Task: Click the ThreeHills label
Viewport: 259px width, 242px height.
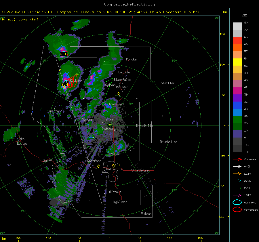Action: click(x=144, y=126)
